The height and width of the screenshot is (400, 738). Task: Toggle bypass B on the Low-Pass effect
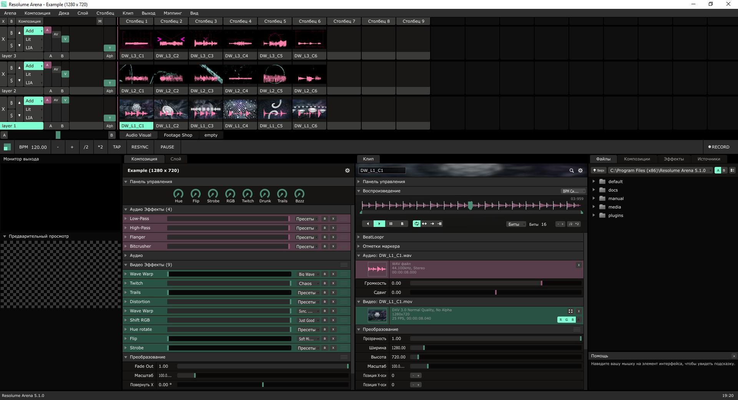324,219
